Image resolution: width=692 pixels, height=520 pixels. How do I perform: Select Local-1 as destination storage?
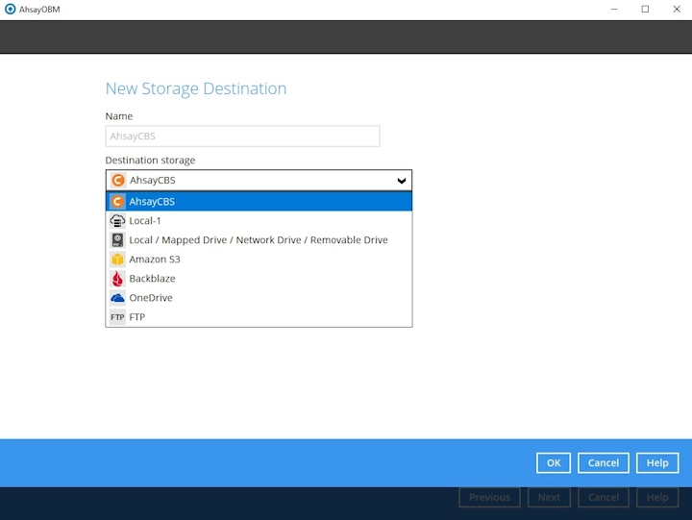coord(259,221)
